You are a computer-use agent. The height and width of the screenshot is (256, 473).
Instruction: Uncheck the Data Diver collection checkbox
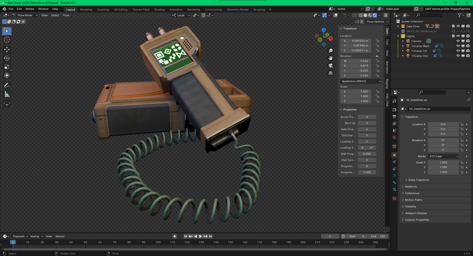click(x=453, y=26)
